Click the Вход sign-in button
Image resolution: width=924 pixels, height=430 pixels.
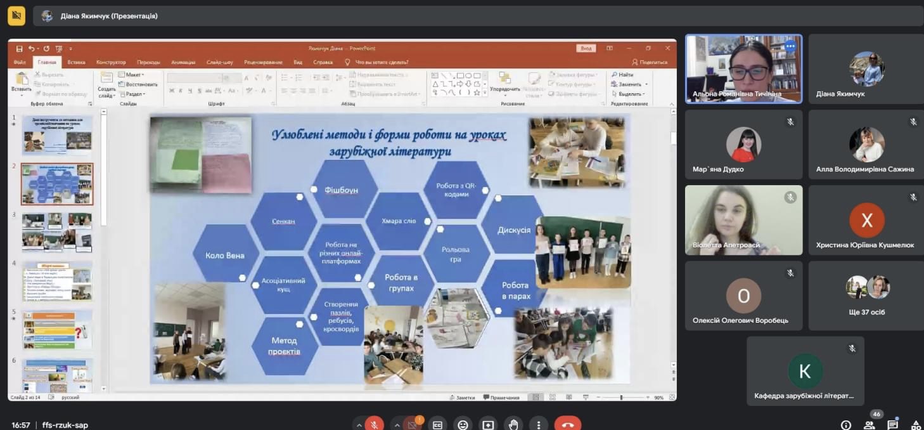(586, 48)
